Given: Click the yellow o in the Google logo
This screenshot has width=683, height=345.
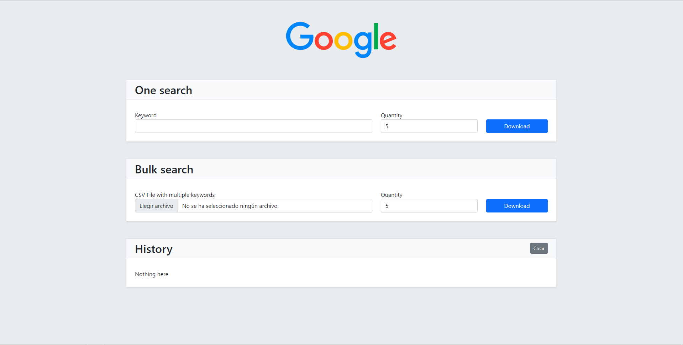Looking at the screenshot, I should (343, 40).
